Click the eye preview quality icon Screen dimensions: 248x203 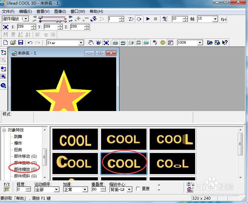point(155,42)
